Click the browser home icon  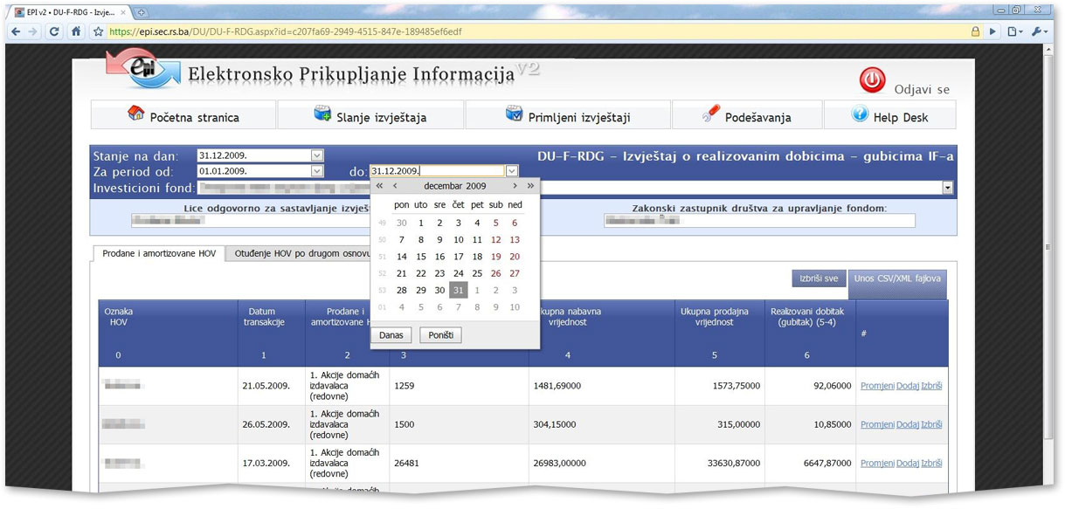[x=76, y=31]
